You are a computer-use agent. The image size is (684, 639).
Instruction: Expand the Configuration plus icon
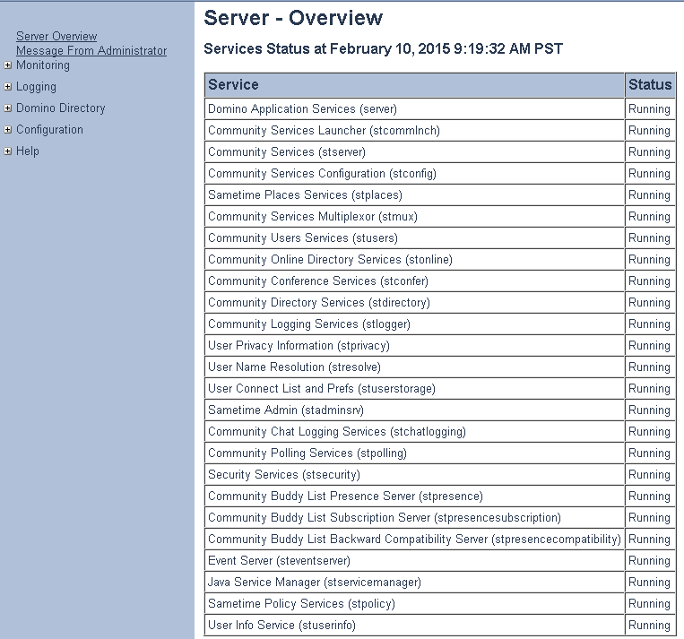8,130
